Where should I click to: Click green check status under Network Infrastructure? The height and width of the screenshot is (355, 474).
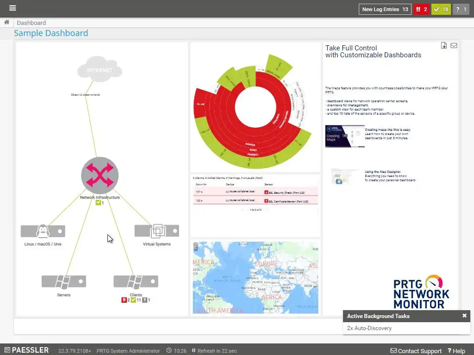point(98,203)
